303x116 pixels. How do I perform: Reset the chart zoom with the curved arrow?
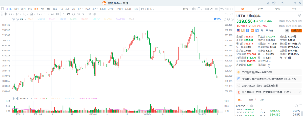(225, 19)
